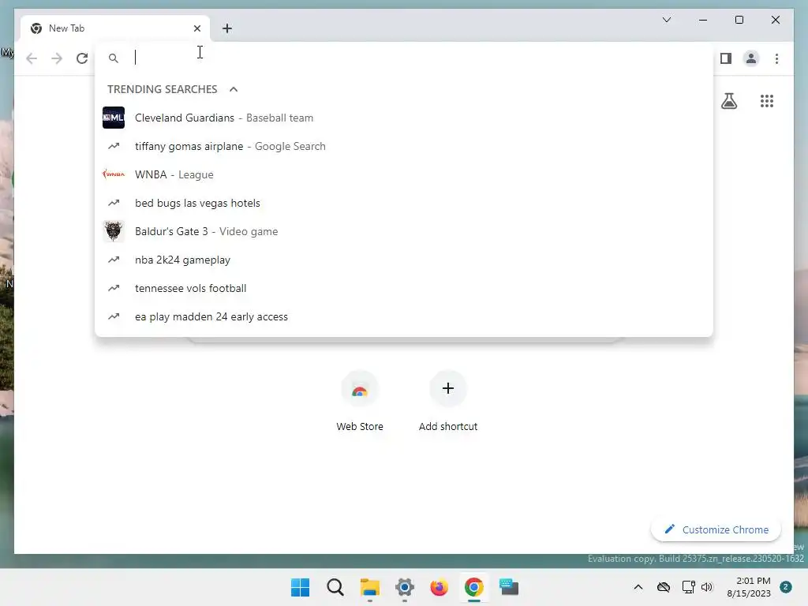This screenshot has height=606, width=808.
Task: Open the Windows Start menu
Action: (300, 587)
